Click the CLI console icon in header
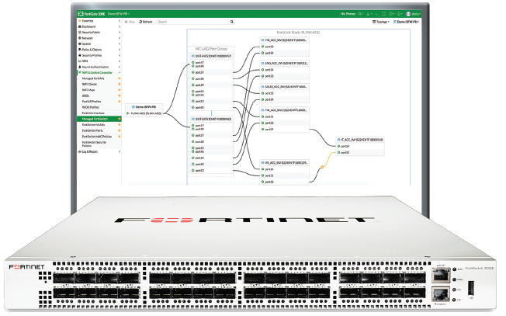The image size is (506, 316). click(377, 14)
